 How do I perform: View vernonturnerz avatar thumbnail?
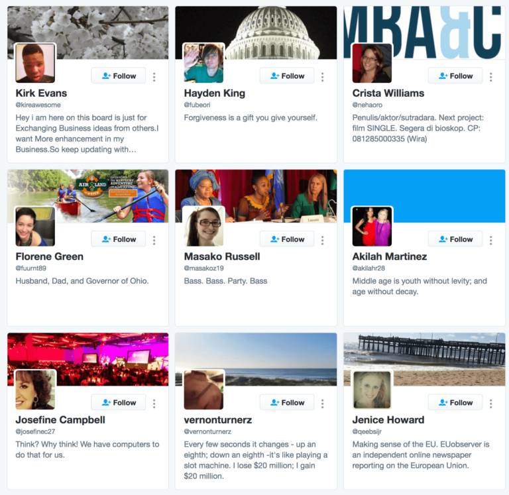pyautogui.click(x=203, y=390)
